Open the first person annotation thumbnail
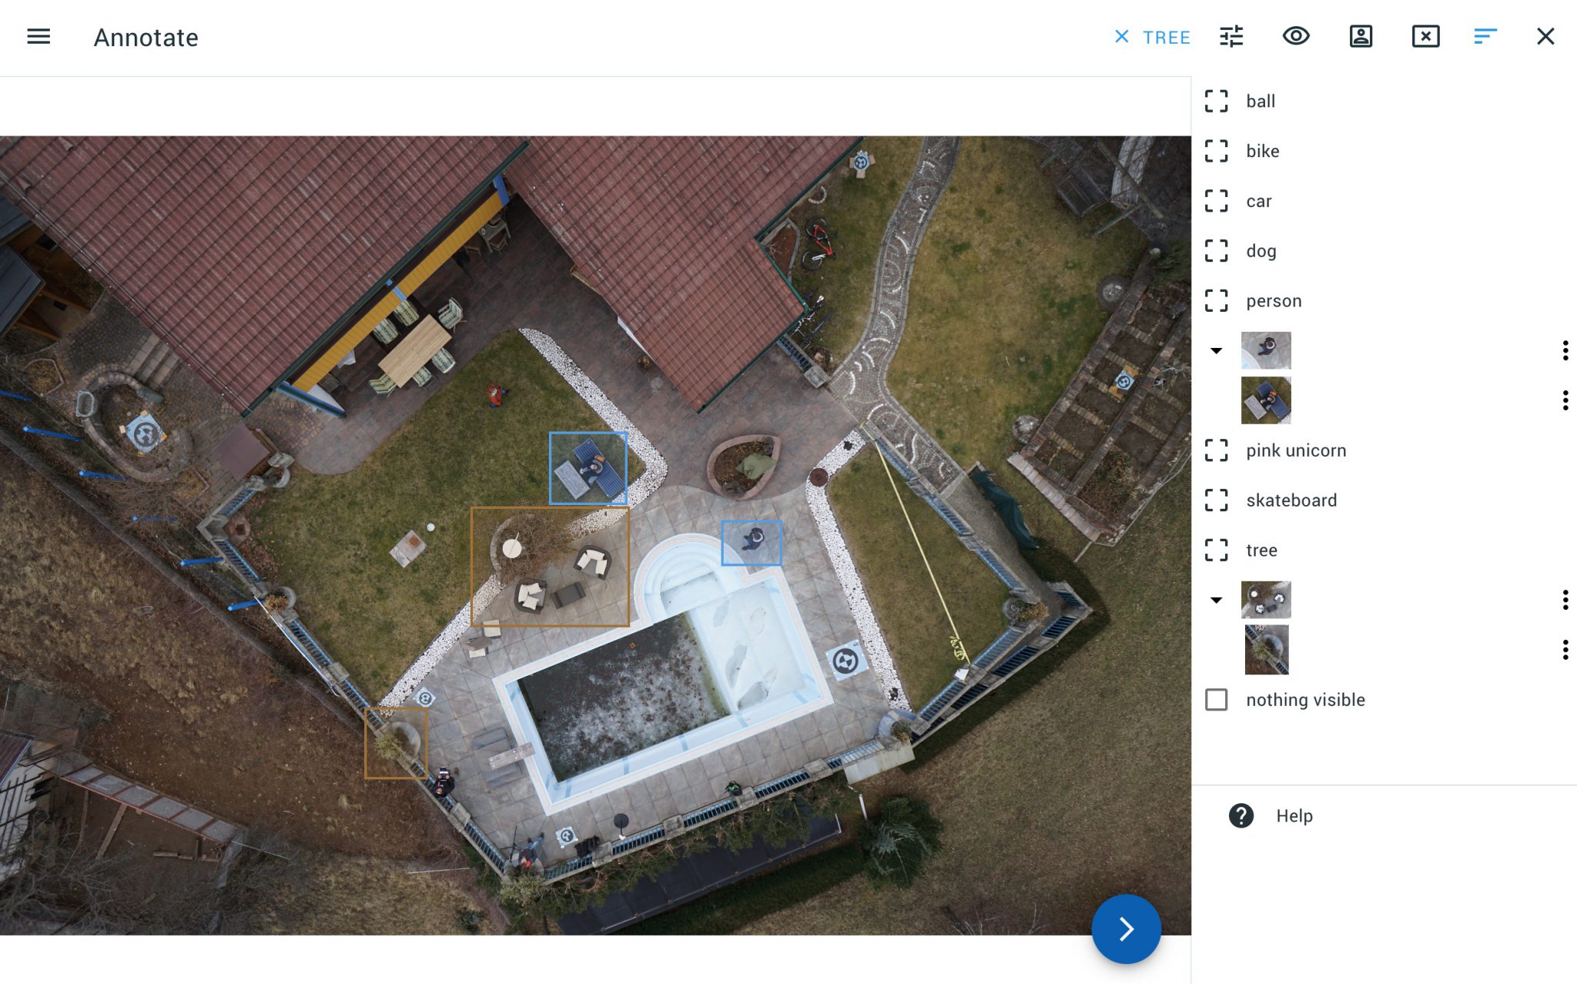This screenshot has height=984, width=1577. [1266, 350]
